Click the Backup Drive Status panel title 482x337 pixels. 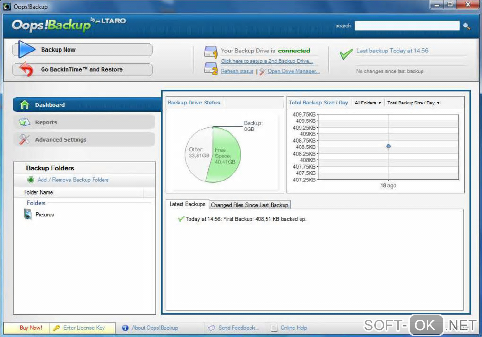[194, 103]
